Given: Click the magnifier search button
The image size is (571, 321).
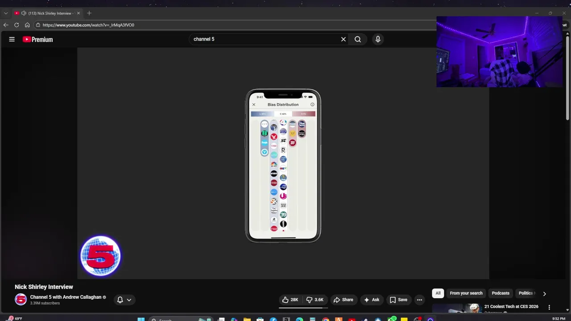Looking at the screenshot, I should (x=358, y=39).
